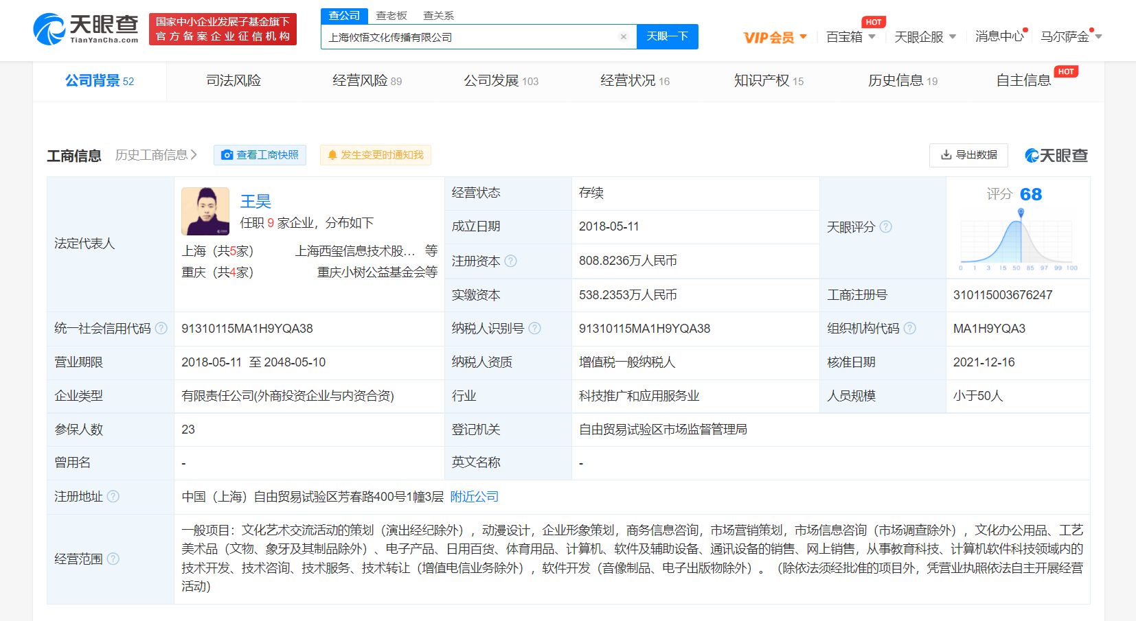Open 消息中心 messages
This screenshot has height=621, width=1136.
click(1000, 36)
